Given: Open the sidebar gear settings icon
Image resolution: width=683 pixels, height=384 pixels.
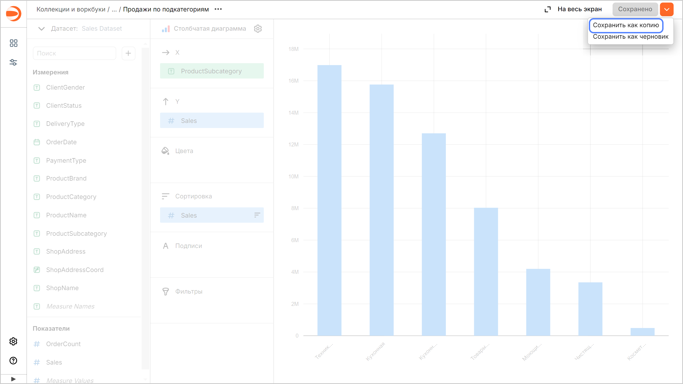Looking at the screenshot, I should 13,341.
